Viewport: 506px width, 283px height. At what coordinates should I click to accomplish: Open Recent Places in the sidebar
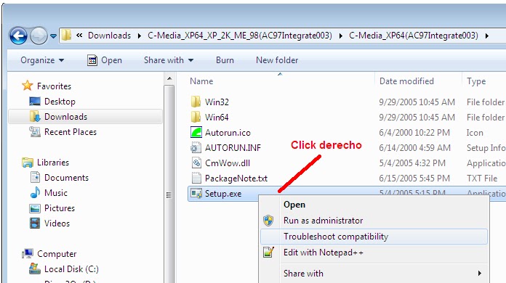tap(71, 132)
